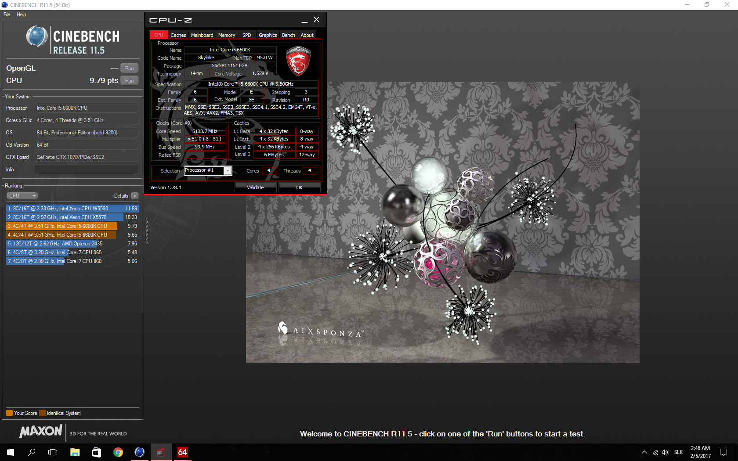Open the File menu in Cinebench
The image size is (738, 461).
[7, 14]
